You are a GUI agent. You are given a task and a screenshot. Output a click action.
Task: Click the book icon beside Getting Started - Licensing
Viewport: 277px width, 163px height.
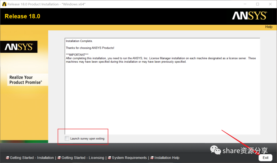60,158
